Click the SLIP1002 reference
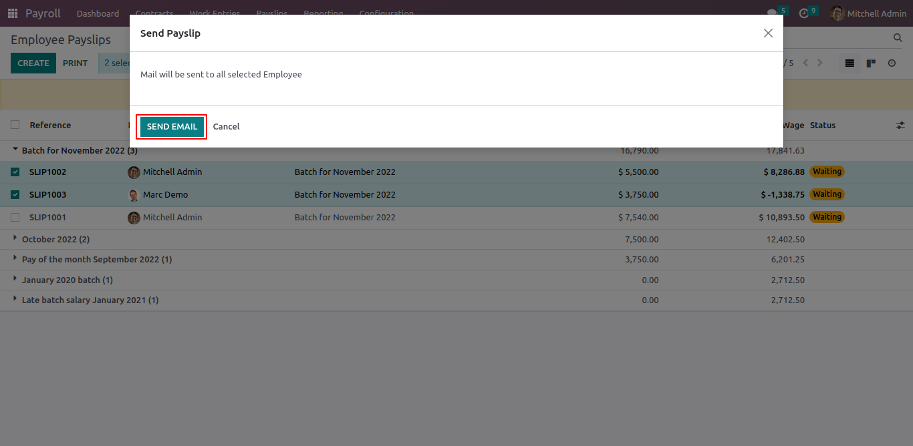This screenshot has width=913, height=446. [x=47, y=172]
